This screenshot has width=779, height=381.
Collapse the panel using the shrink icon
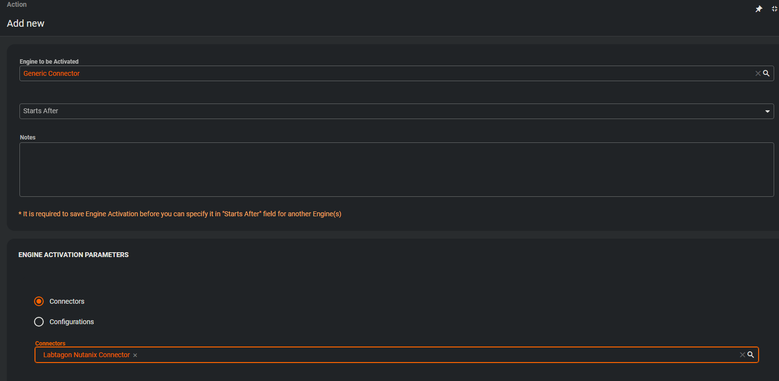point(775,9)
